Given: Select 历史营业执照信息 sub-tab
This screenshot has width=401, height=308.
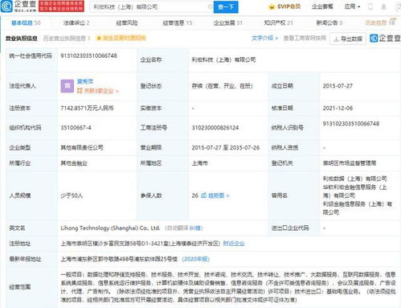Looking at the screenshot, I should click(x=67, y=39).
